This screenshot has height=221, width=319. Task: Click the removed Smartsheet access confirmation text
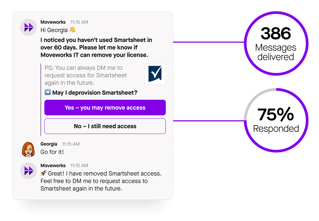coord(101,181)
